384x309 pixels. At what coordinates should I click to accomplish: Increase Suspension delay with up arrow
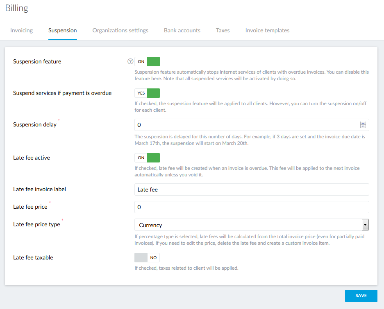coord(363,123)
